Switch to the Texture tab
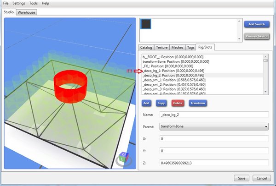276x186 pixels. [x=161, y=47]
